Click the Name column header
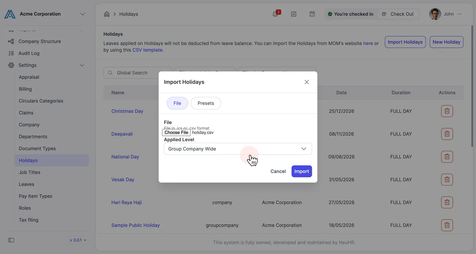This screenshot has width=476, height=254. point(118,93)
